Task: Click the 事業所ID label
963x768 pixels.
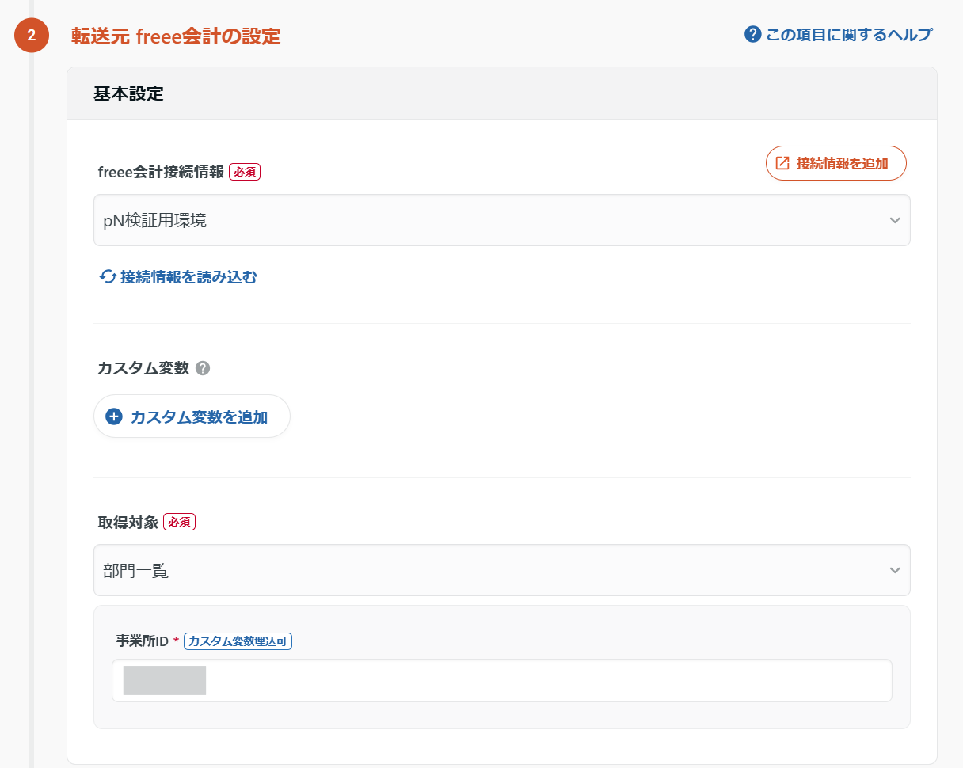Action: click(143, 641)
